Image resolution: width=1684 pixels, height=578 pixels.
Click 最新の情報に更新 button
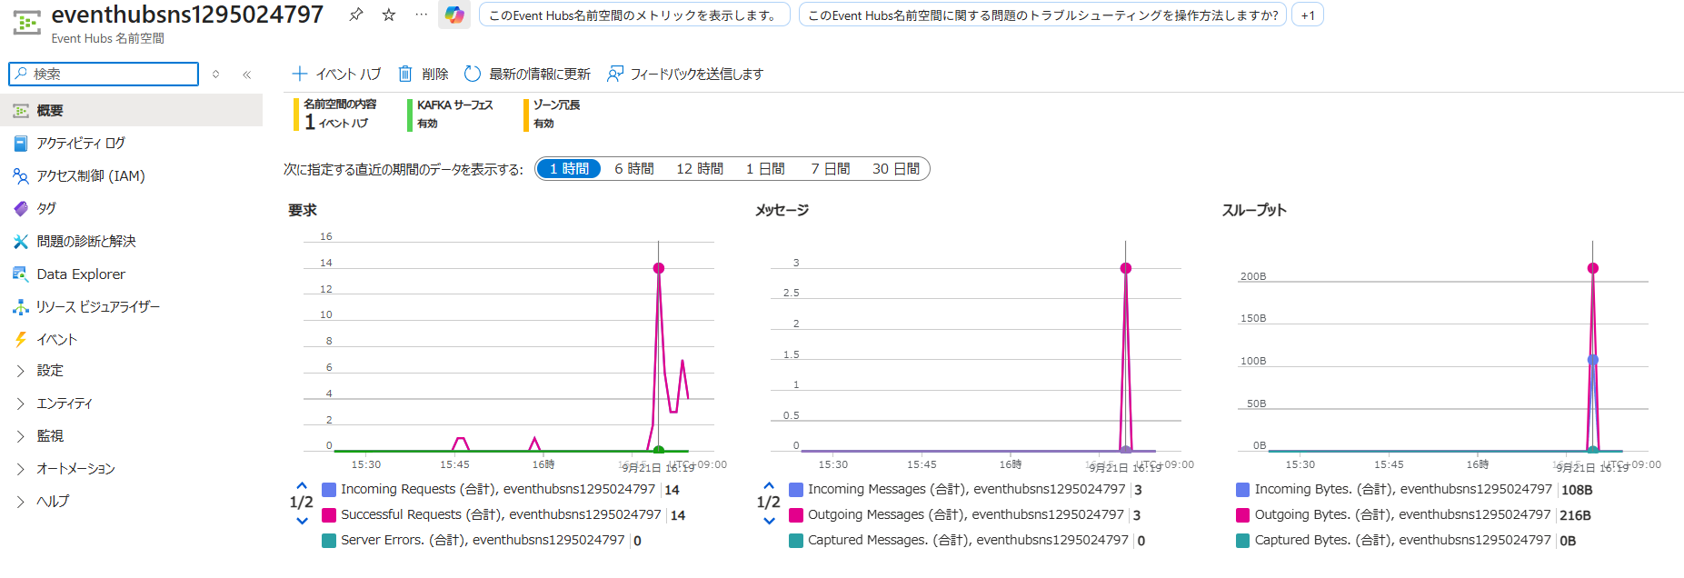click(527, 74)
